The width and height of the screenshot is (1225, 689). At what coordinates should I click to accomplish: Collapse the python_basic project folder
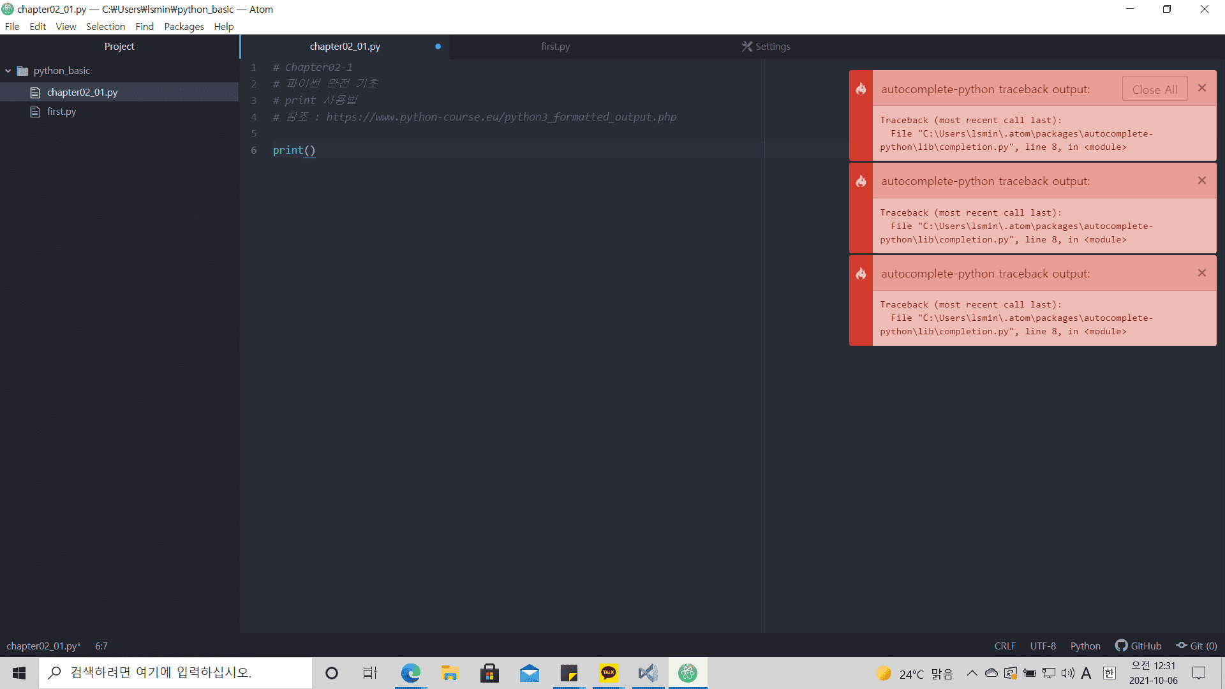coord(8,71)
